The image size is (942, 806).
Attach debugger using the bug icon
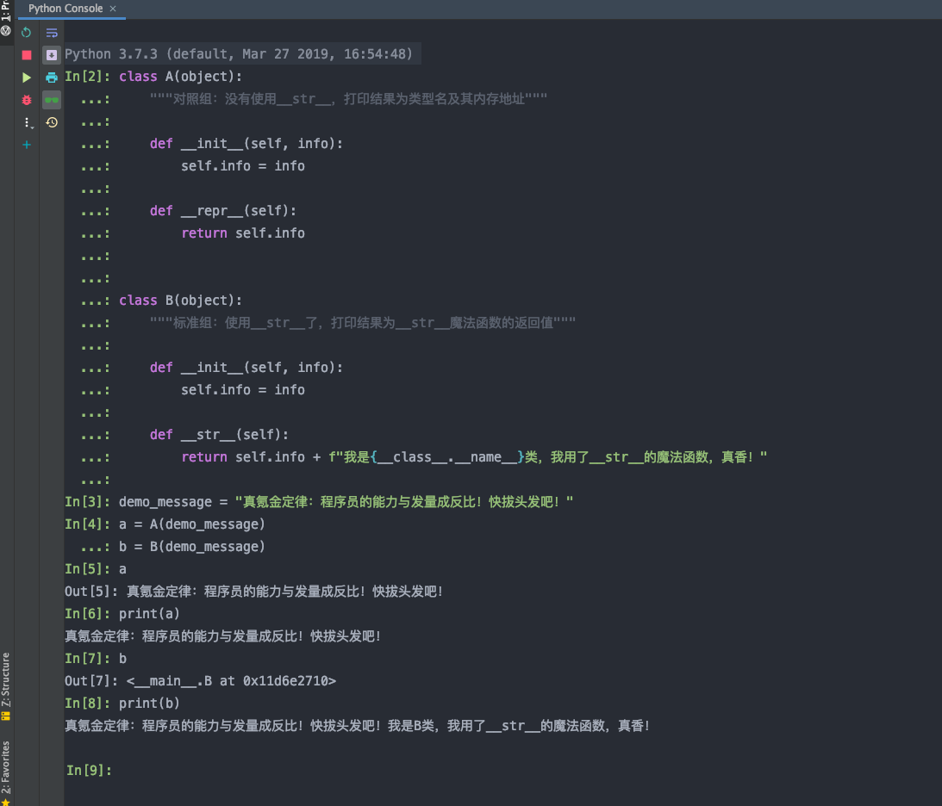[x=26, y=99]
